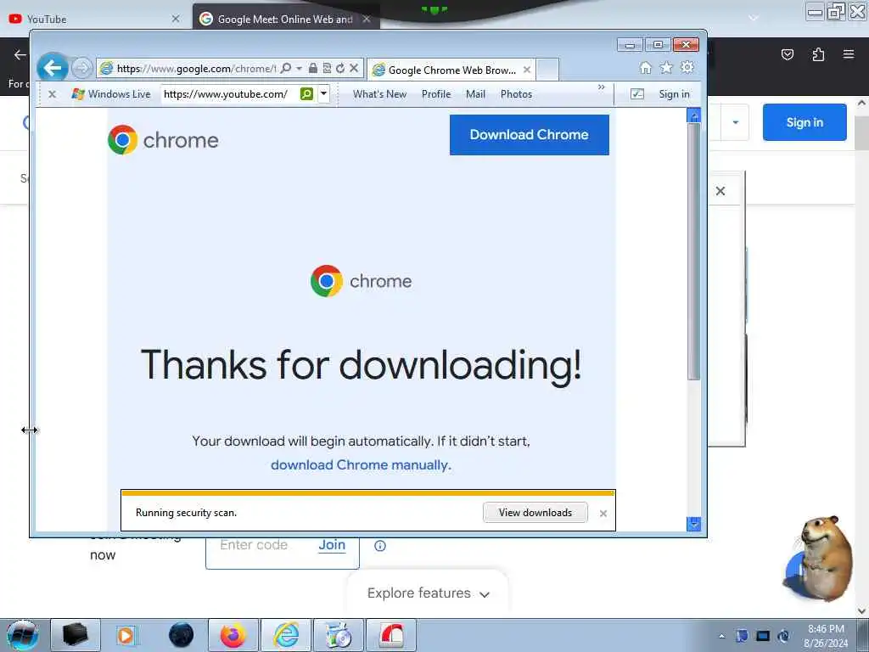The height and width of the screenshot is (652, 869).
Task: Click the Internet Explorer back arrow button
Action: 53,68
